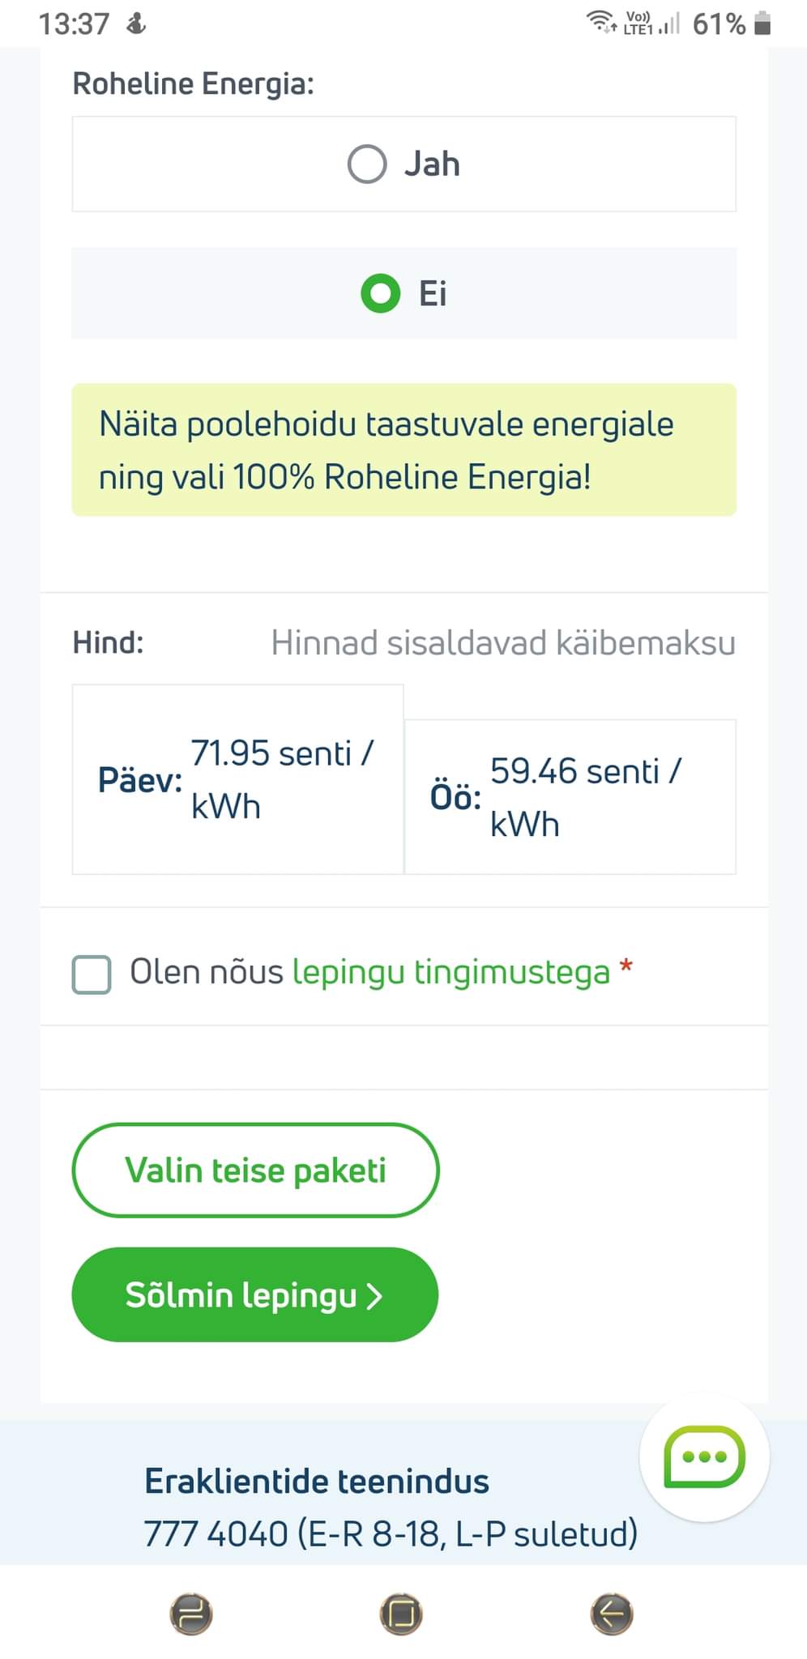Viewport: 807px width, 1659px height.
Task: Tap the Eraklientide teenindus heading
Action: click(317, 1481)
